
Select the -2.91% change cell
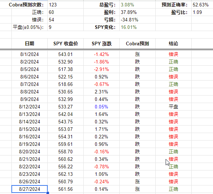click(x=102, y=69)
